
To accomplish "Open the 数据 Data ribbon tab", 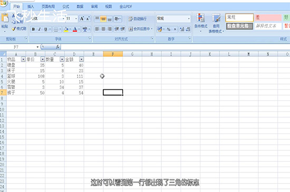I will pyautogui.click(x=80, y=6).
